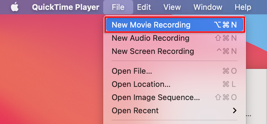
Task: Choose Open File… from the menu
Action: (132, 71)
